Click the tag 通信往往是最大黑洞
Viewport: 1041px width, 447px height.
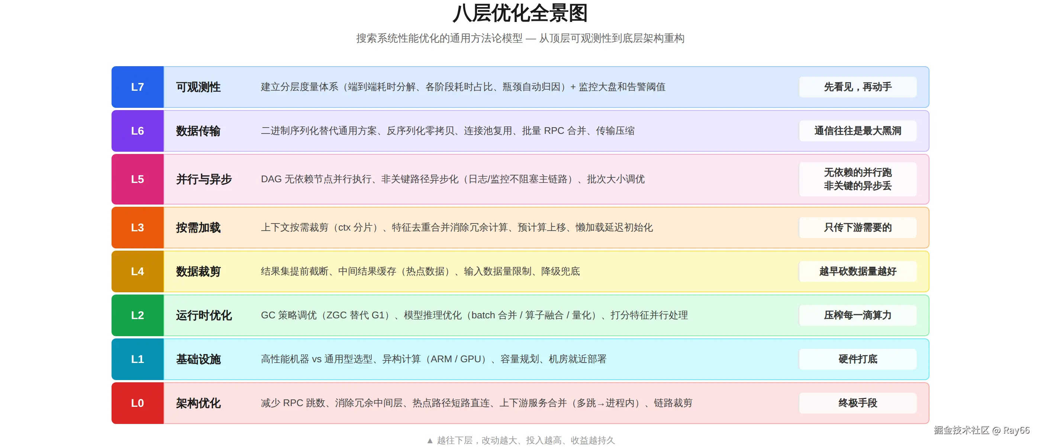[x=858, y=131]
